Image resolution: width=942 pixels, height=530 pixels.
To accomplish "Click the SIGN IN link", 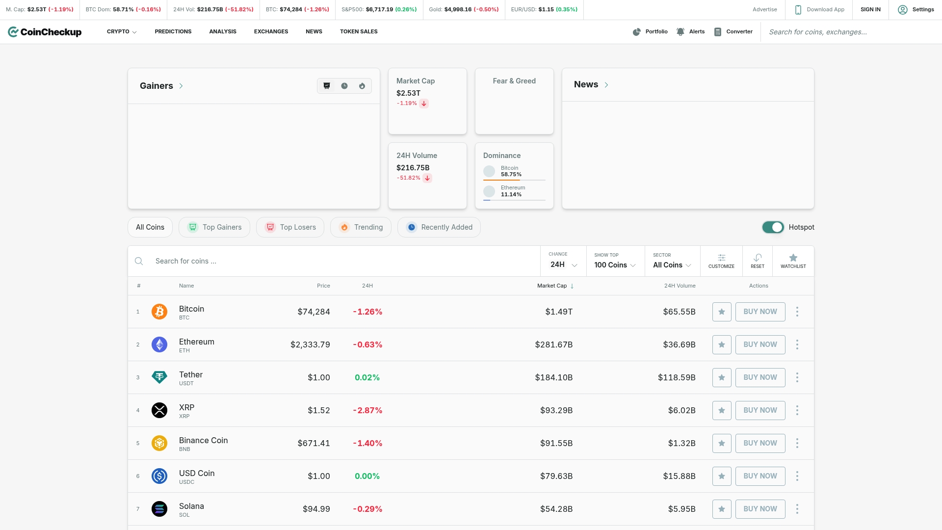I will (x=870, y=9).
